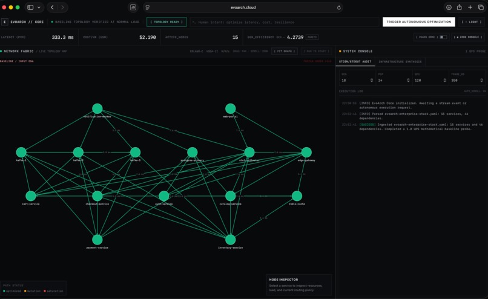Image resolution: width=488 pixels, height=299 pixels.
Task: Select the web-portal node
Action: pos(230,108)
